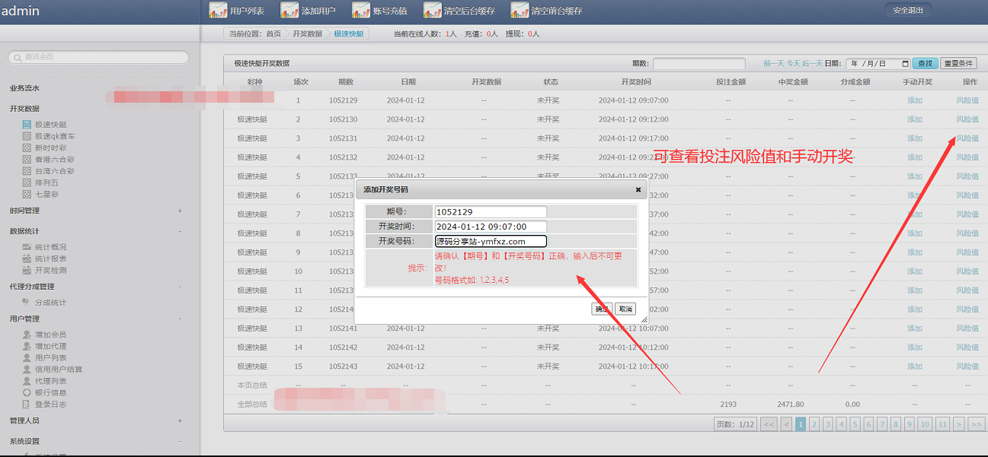Click the 安全退出 logout button

[907, 11]
